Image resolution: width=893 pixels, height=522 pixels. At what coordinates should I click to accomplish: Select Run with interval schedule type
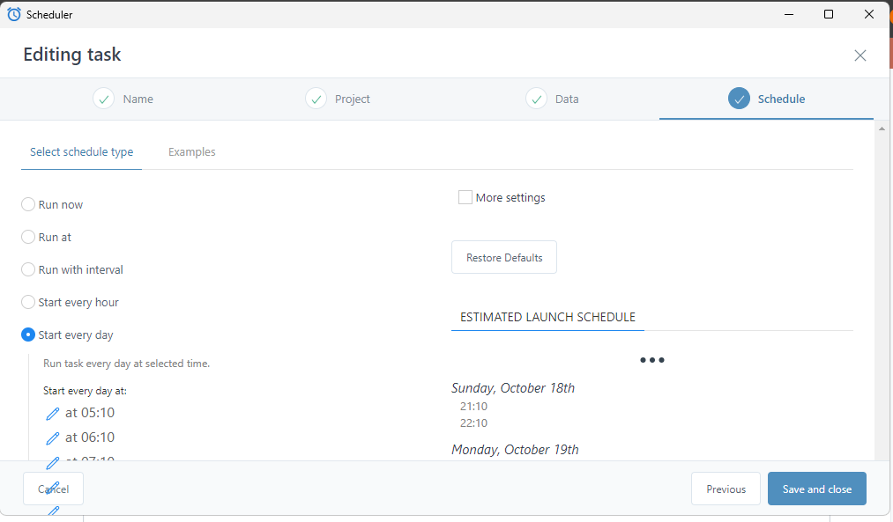coord(28,269)
